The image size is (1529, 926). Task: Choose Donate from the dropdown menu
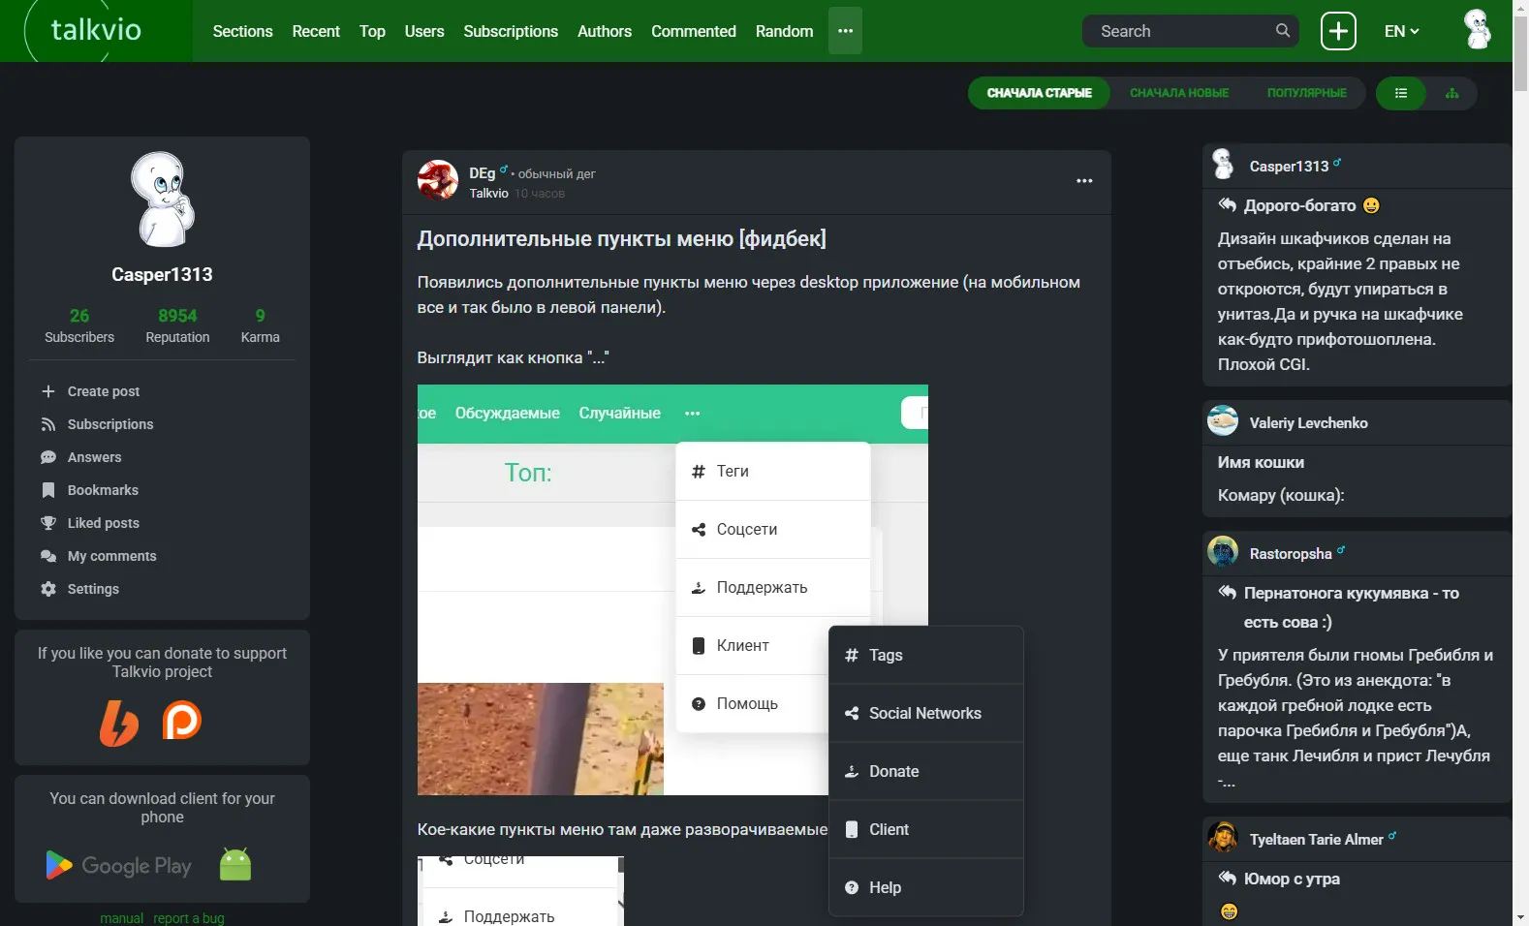click(926, 771)
